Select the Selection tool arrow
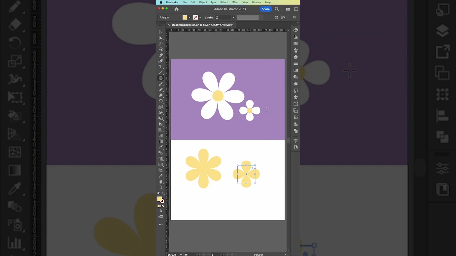Viewport: 456px width, 256px height. [161, 32]
